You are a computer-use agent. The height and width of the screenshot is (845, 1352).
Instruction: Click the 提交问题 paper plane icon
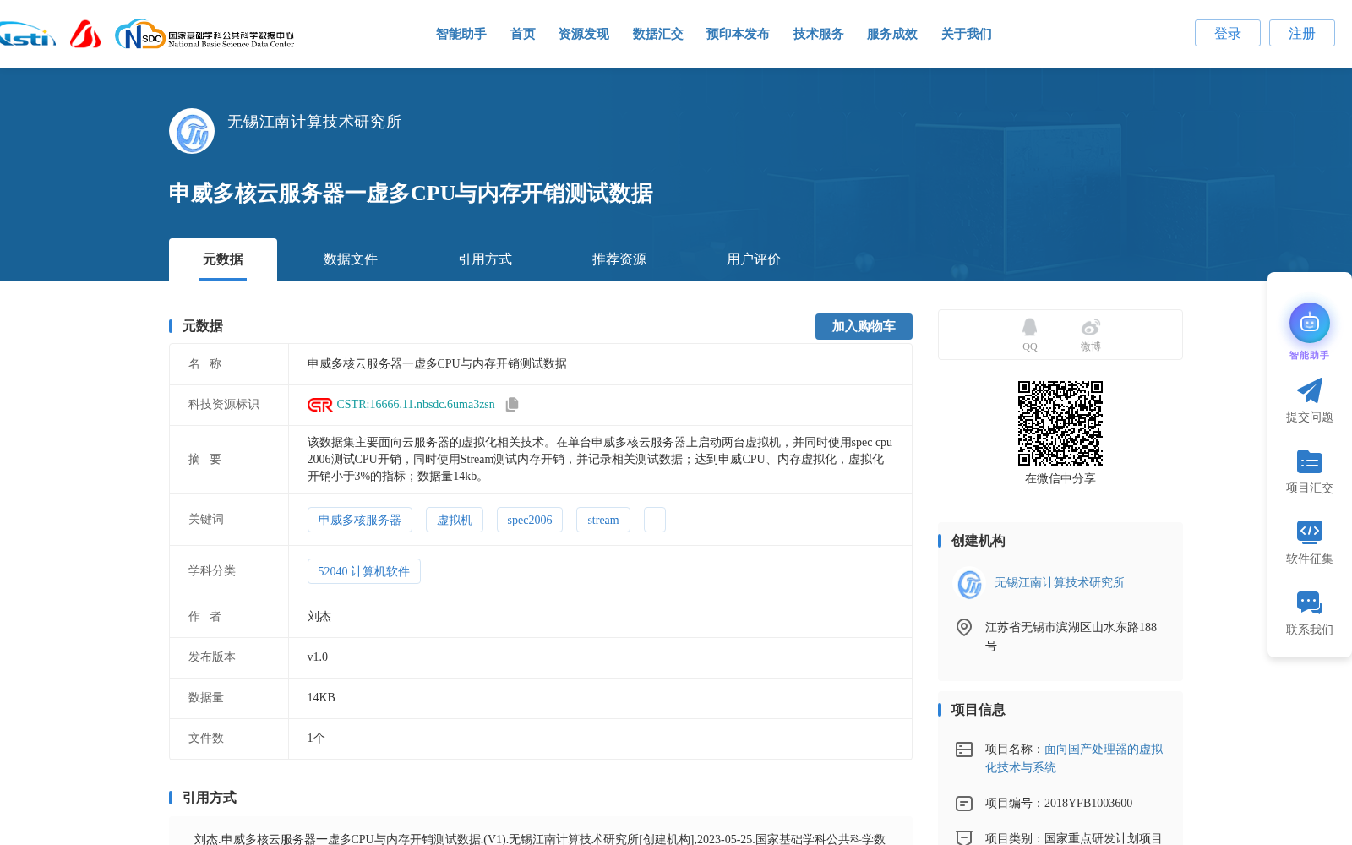pos(1309,390)
